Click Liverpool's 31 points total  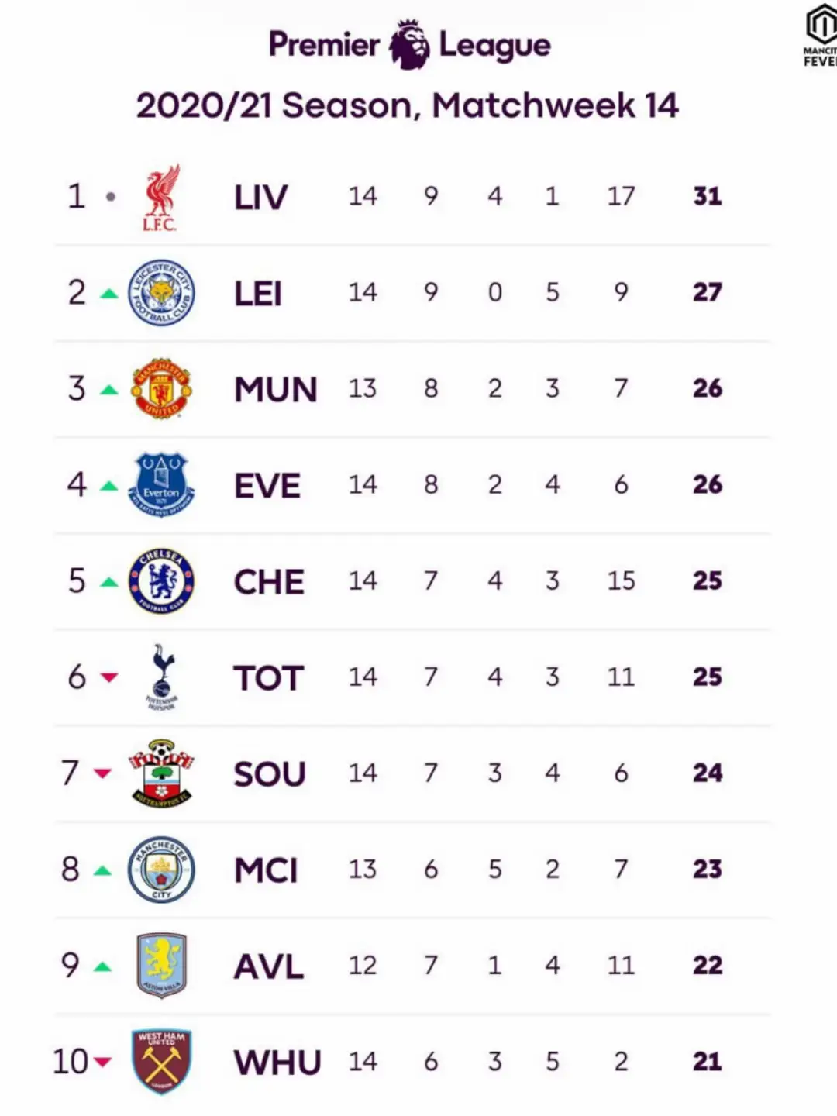(708, 196)
